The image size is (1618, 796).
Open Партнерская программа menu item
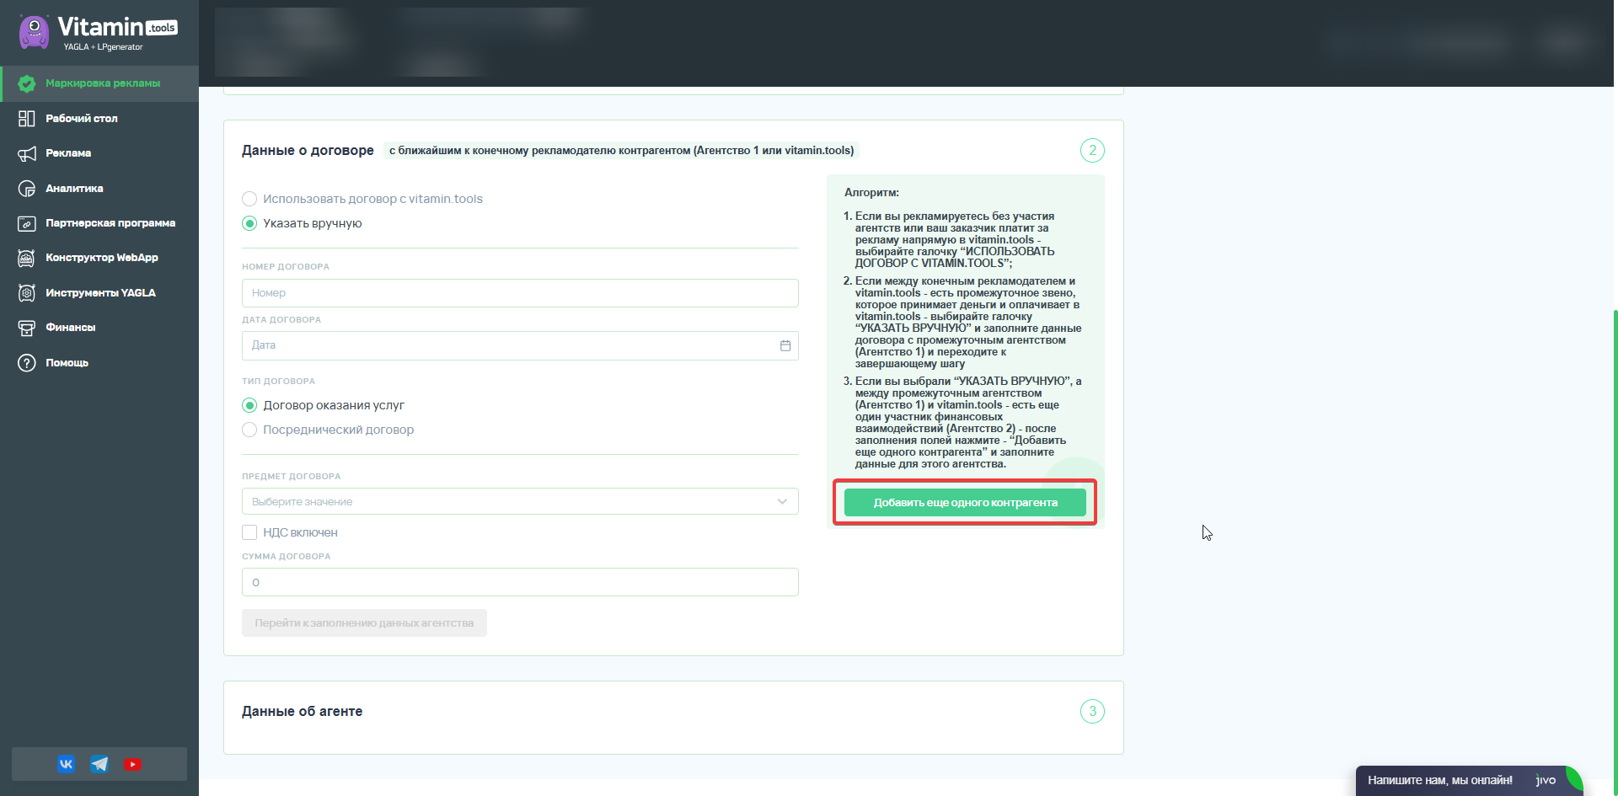(x=99, y=223)
